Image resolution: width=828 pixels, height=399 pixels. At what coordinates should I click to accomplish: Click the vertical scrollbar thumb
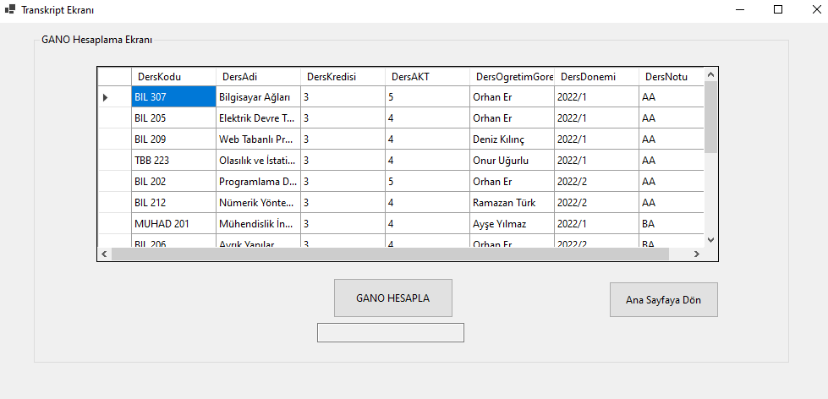point(710,117)
